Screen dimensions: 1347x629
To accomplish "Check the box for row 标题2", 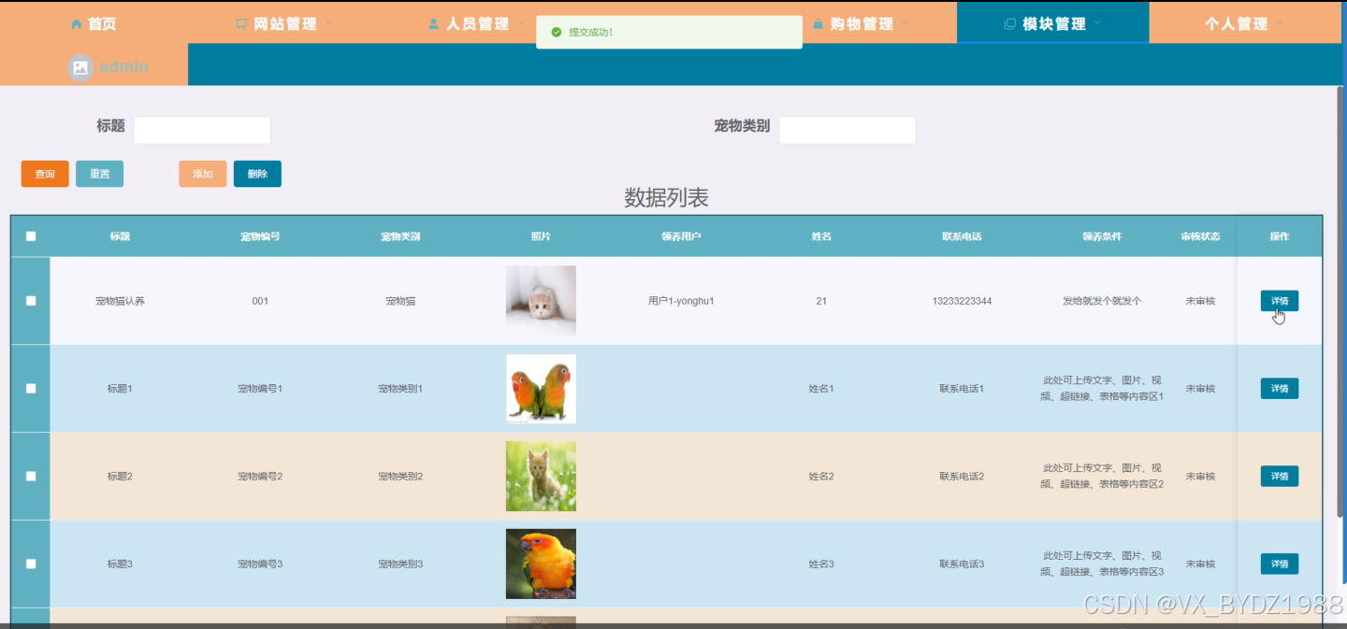I will pos(31,477).
